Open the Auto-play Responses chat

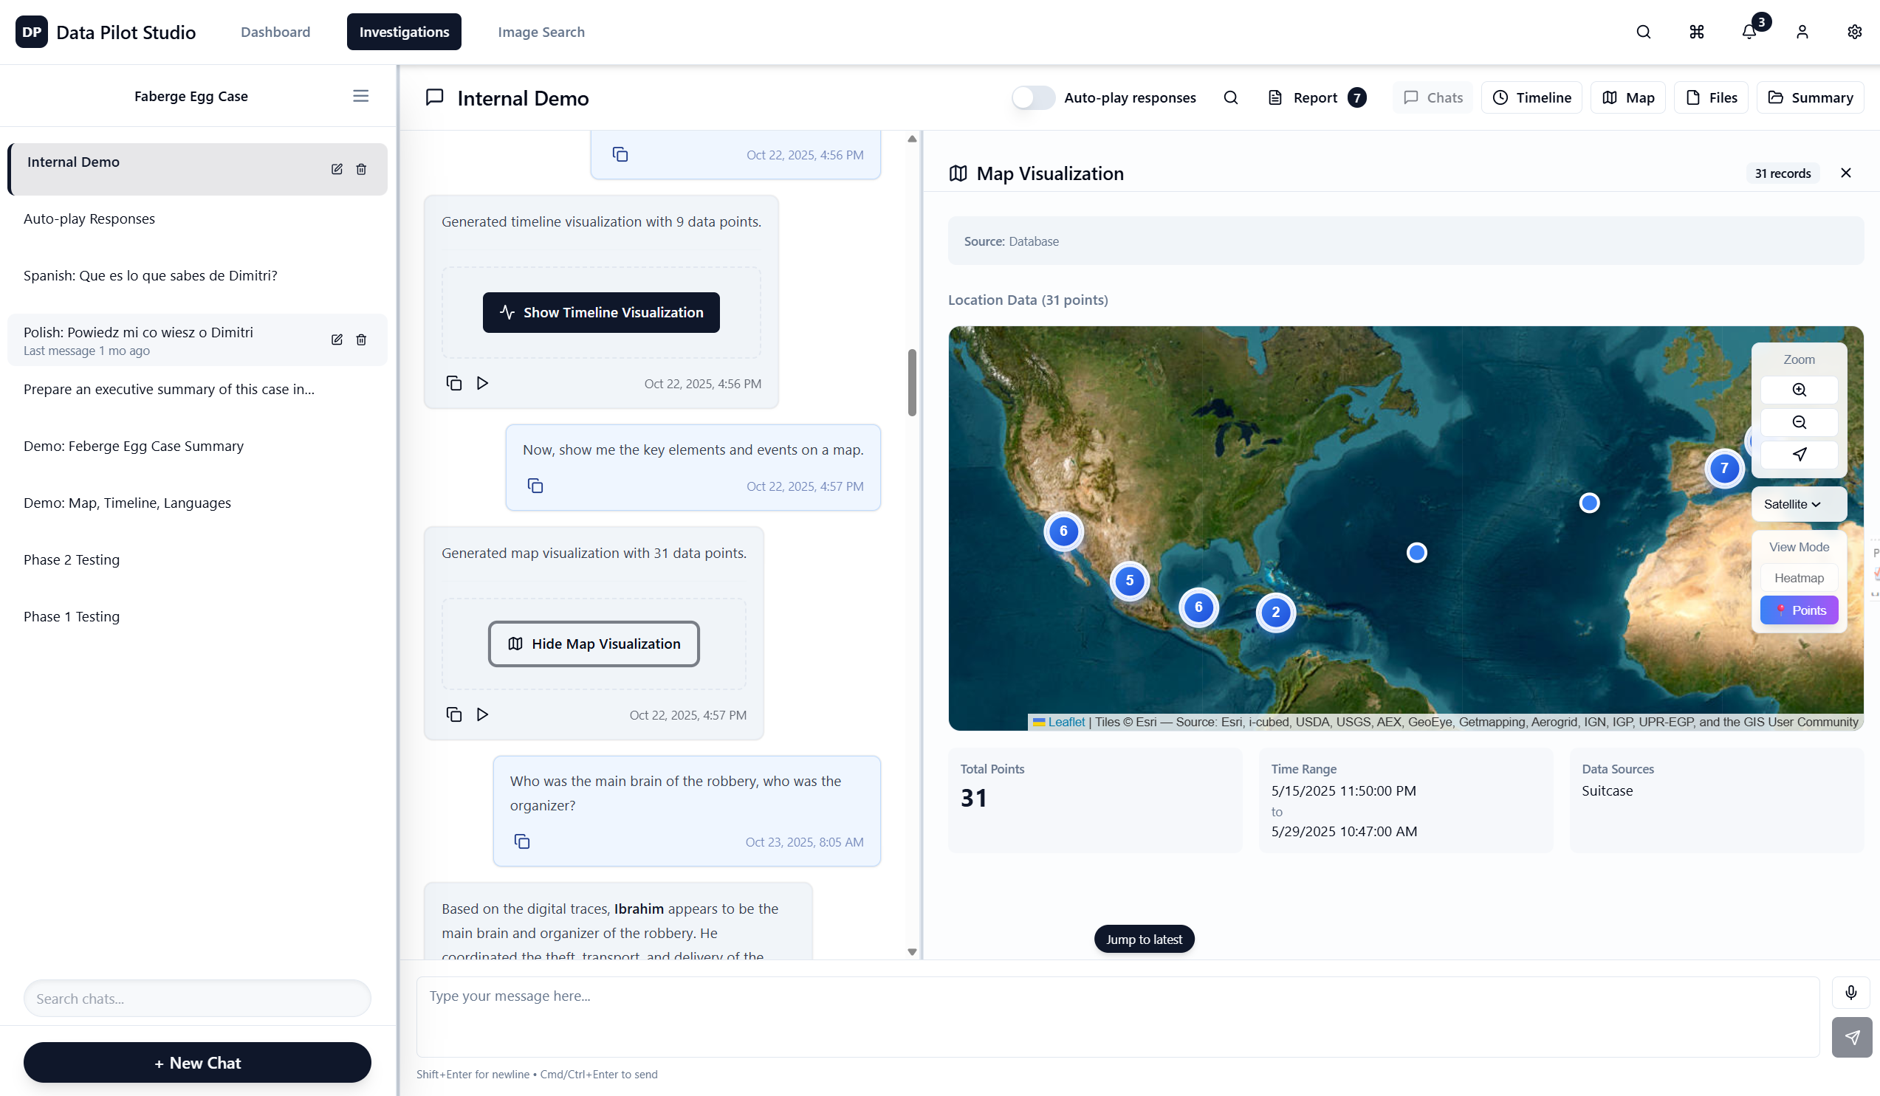(197, 219)
